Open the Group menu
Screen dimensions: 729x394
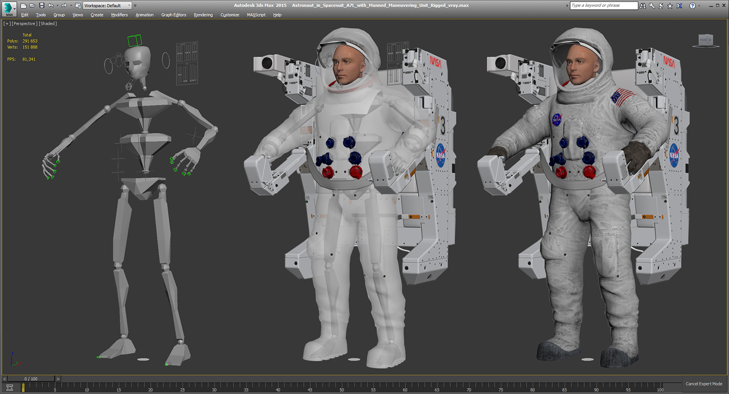click(59, 15)
